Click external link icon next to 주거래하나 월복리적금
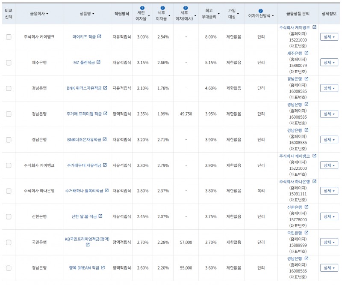The height and width of the screenshot is (285, 342). (106, 190)
